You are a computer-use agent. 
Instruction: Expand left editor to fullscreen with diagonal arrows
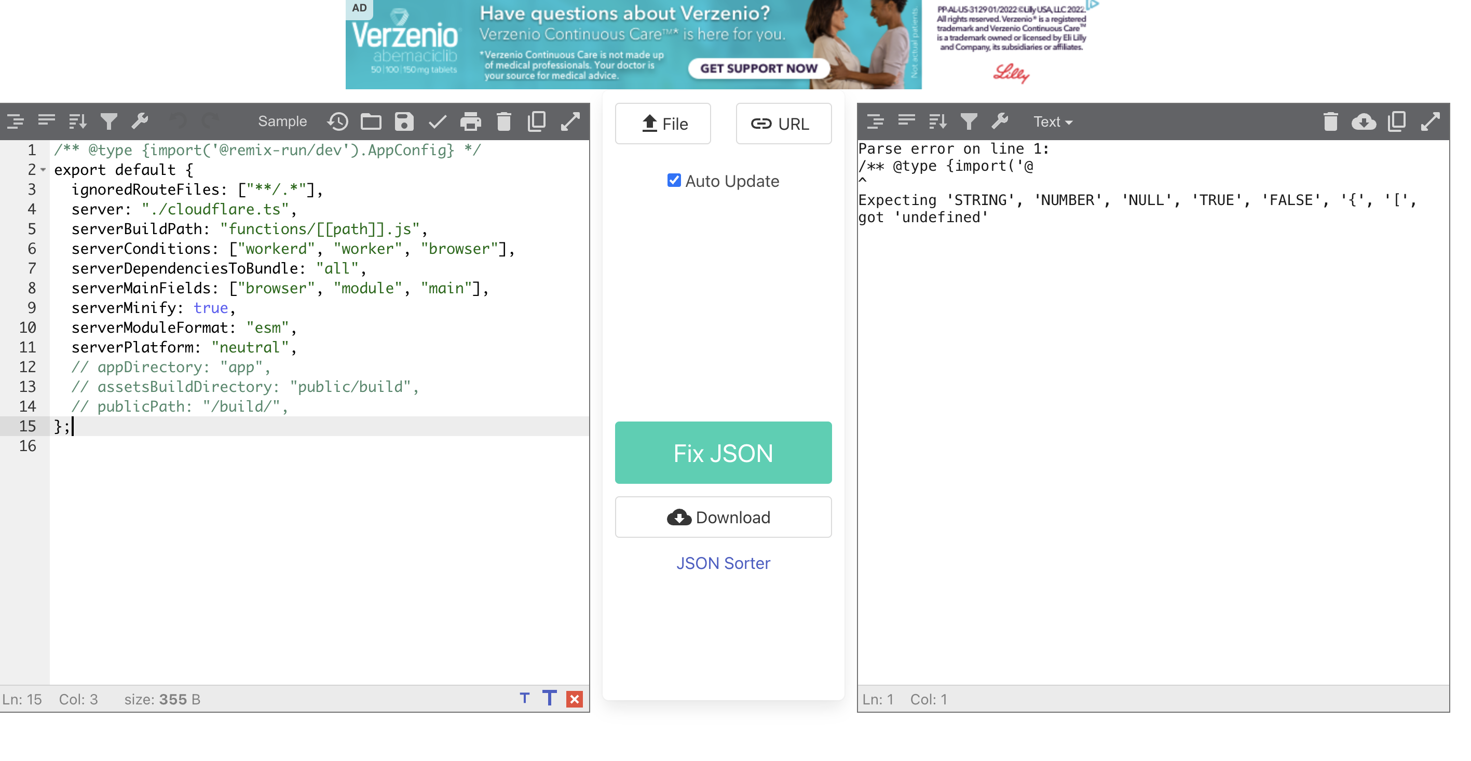(x=570, y=121)
